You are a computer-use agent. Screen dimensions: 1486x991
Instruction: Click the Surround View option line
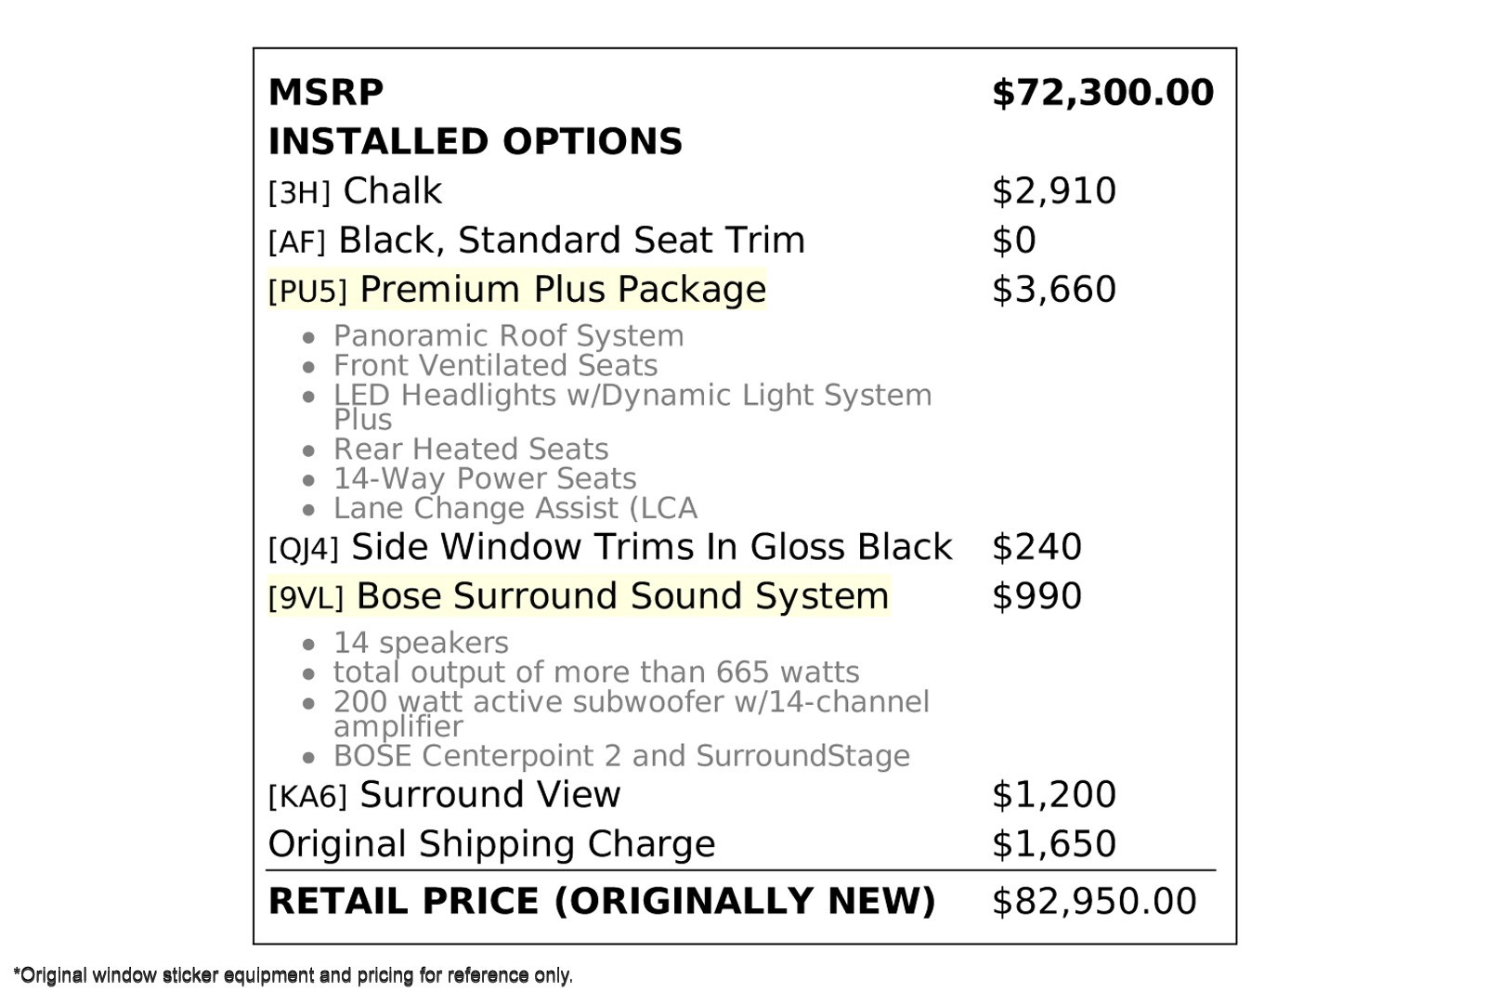pyautogui.click(x=444, y=795)
